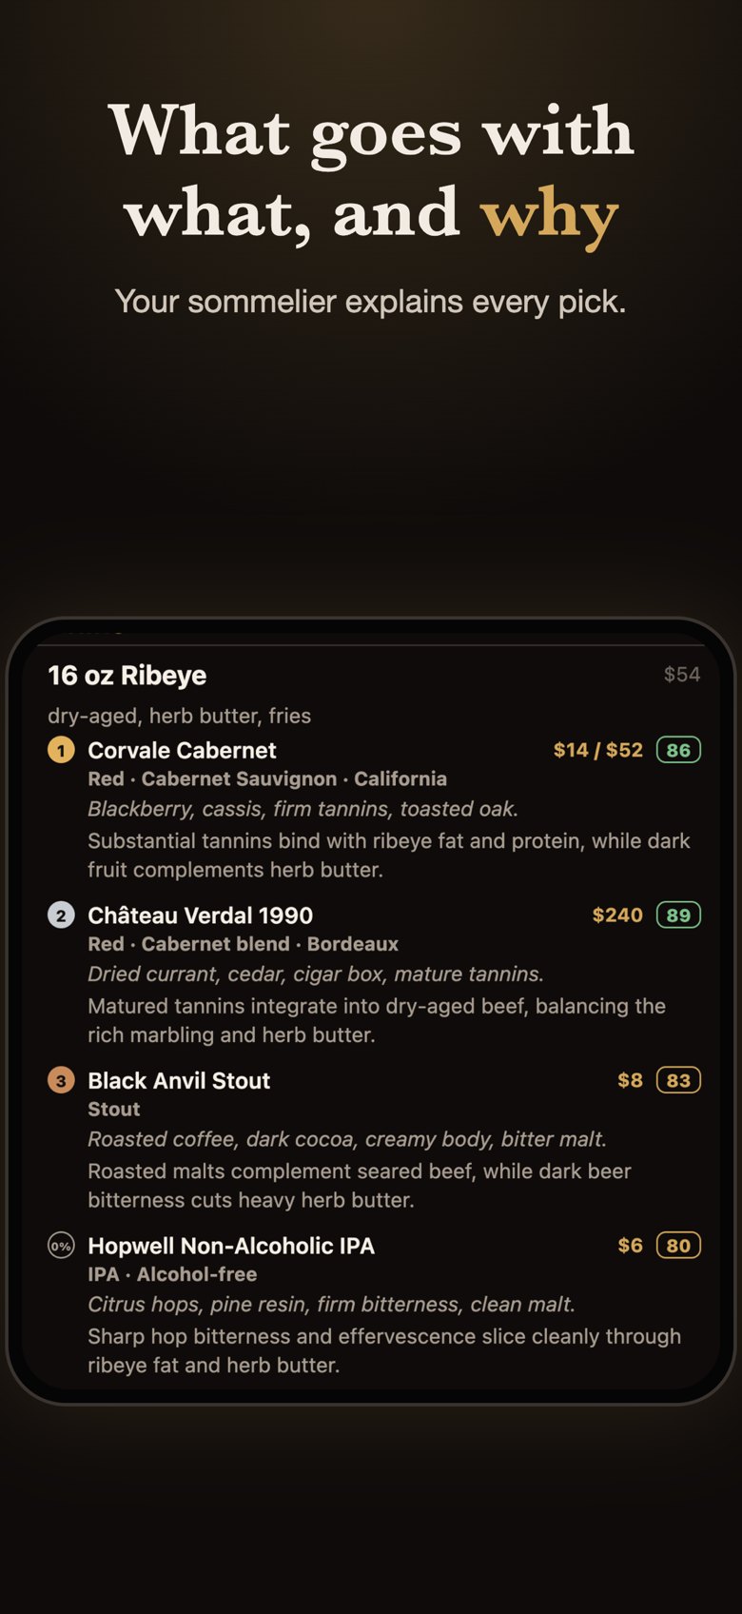Tap the silver rank 2 badge
The height and width of the screenshot is (1614, 742).
pos(61,915)
